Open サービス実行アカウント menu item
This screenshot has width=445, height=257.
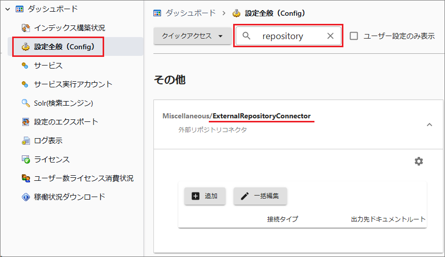tap(73, 84)
